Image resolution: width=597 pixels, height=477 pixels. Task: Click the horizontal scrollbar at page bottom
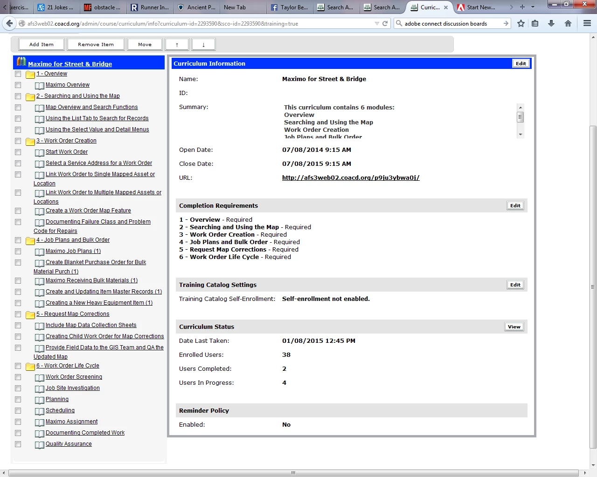[294, 473]
